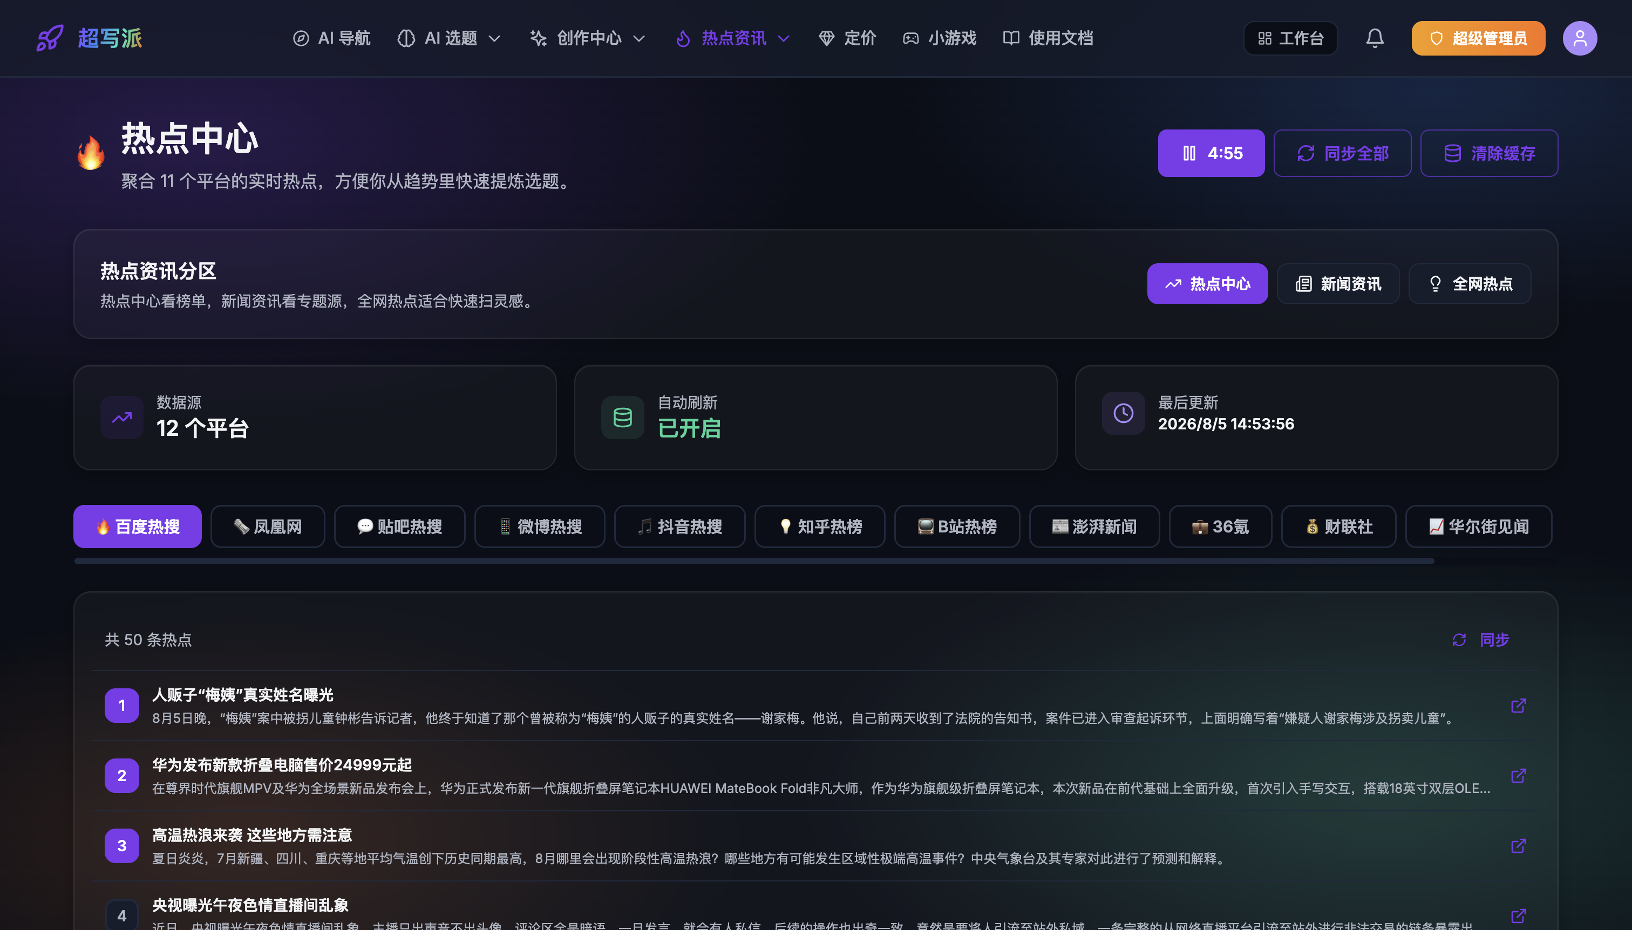This screenshot has height=930, width=1632.
Task: Select the 知乎热榜 tab
Action: pyautogui.click(x=820, y=526)
